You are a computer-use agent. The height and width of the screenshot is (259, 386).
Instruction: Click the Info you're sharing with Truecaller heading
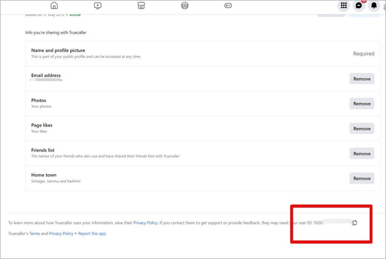tap(56, 32)
